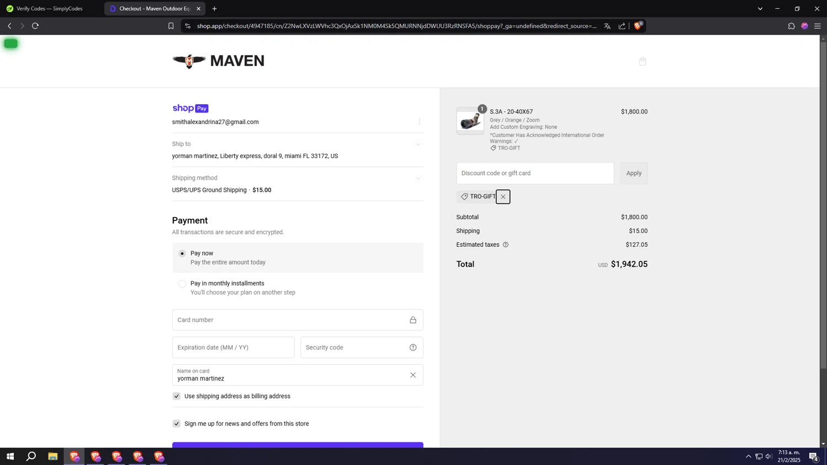Open File Explorer from taskbar

[x=53, y=456]
